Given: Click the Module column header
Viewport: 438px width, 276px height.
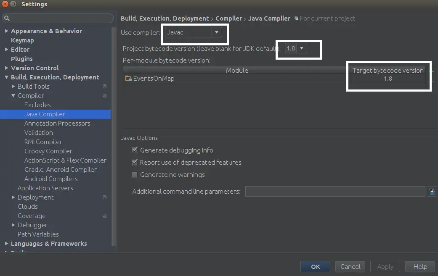Looking at the screenshot, I should point(237,70).
